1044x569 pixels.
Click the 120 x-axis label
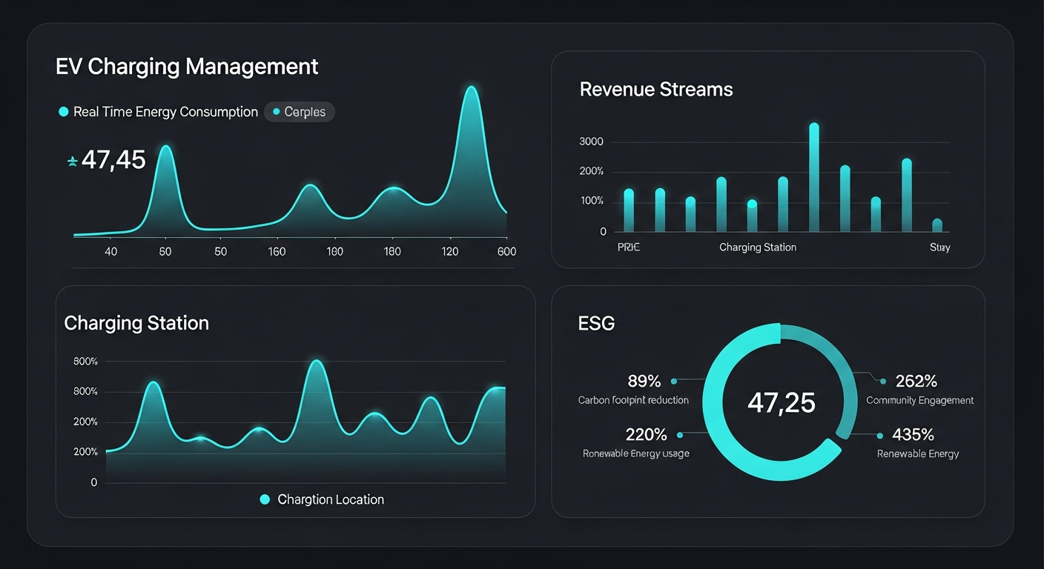[450, 252]
